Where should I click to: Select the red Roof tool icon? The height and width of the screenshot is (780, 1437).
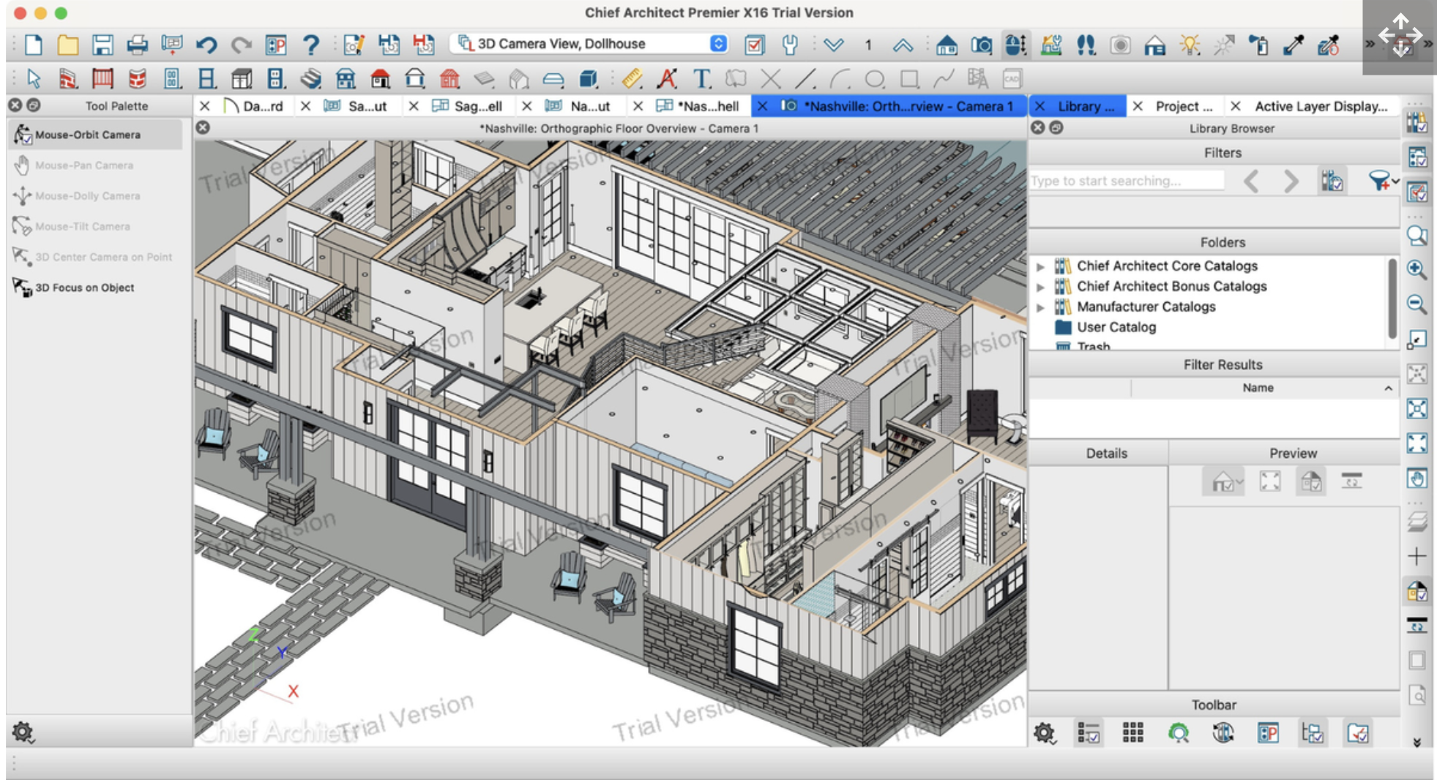click(x=380, y=78)
